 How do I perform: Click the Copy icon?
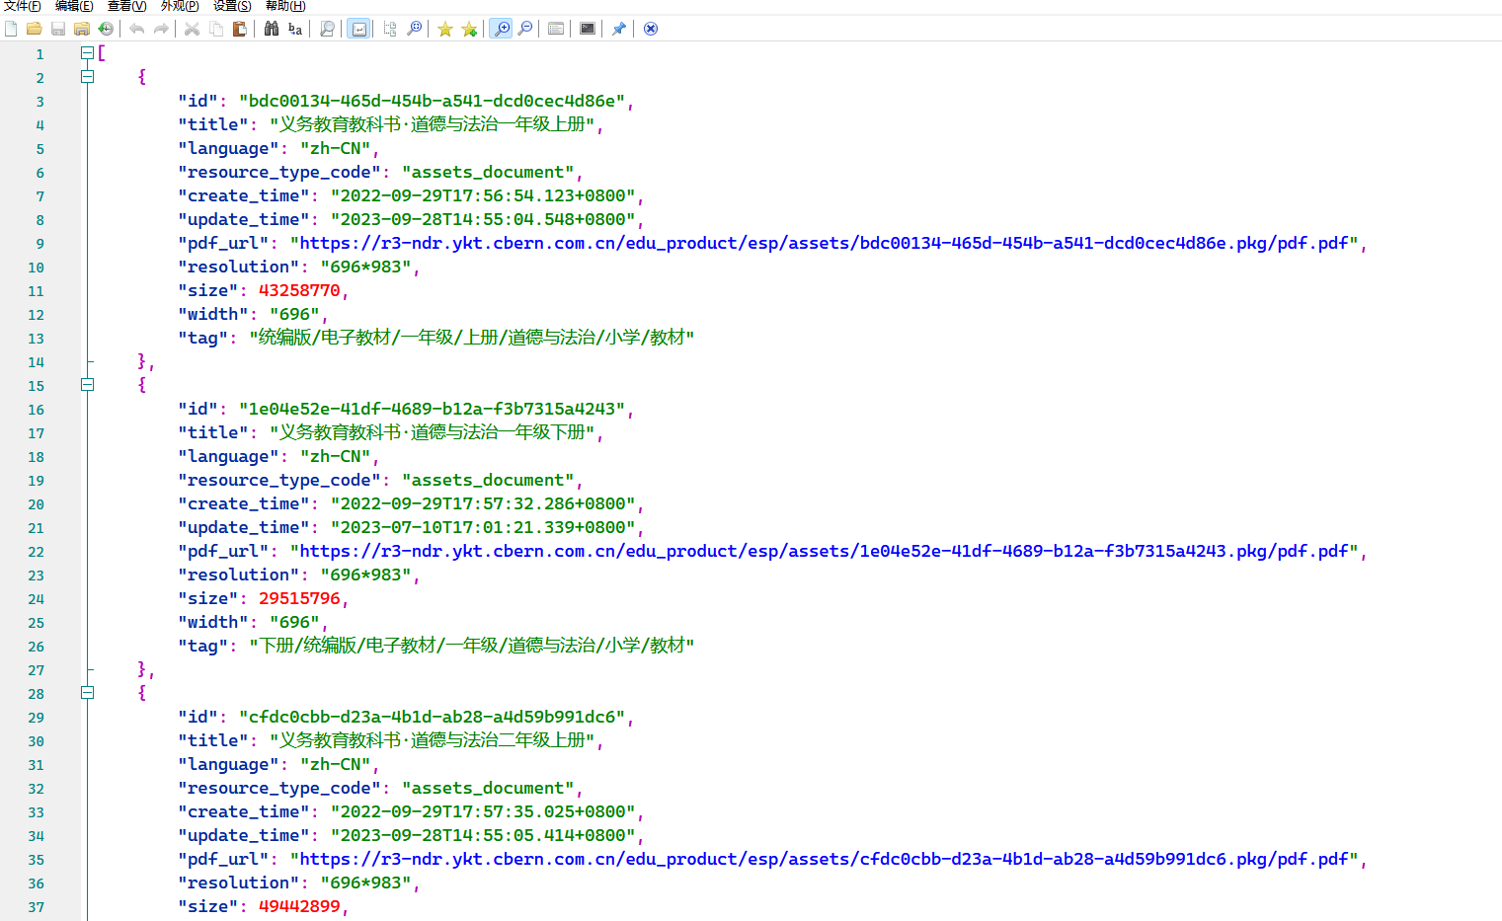click(216, 29)
